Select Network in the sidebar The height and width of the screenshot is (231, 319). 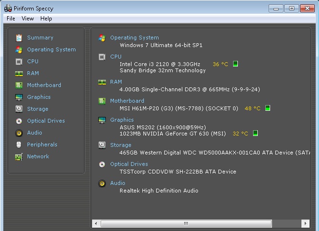pyautogui.click(x=38, y=157)
